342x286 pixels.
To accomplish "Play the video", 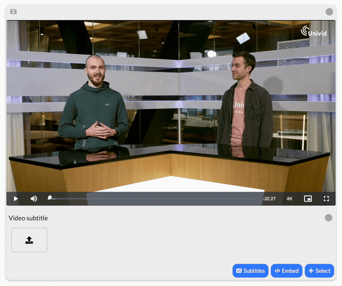I will (16, 199).
